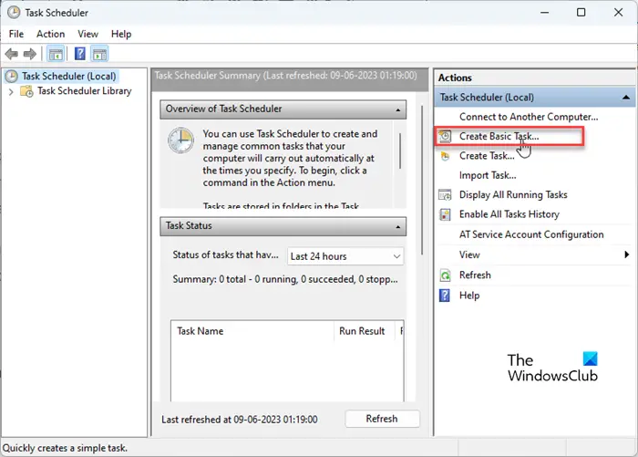Click Import Task... action

click(x=488, y=175)
